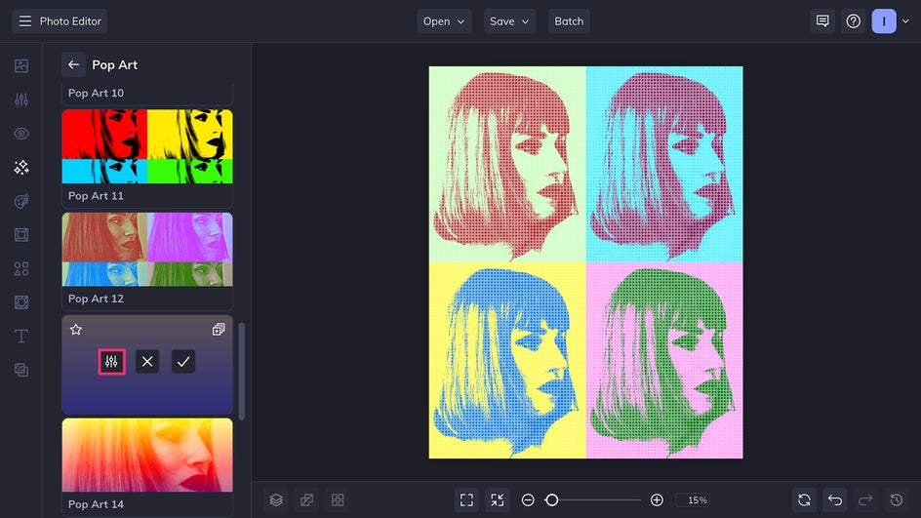Click the Pop Art 11 label text
The height and width of the screenshot is (518, 921).
coord(96,195)
